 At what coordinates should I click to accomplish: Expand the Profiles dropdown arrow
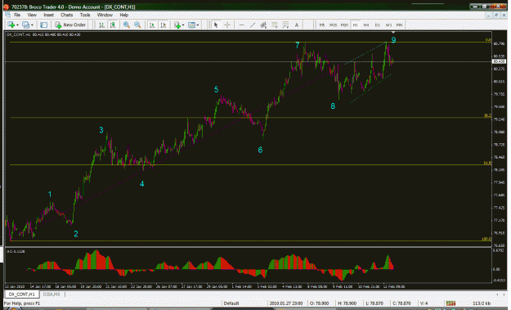(x=32, y=25)
